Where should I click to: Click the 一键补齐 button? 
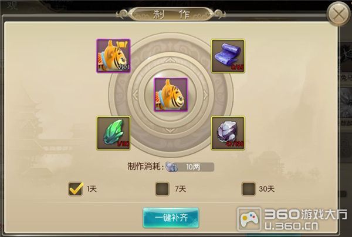(171, 218)
